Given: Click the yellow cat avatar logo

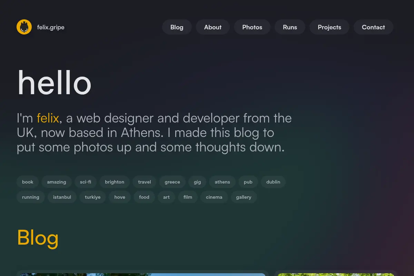Looking at the screenshot, I should 24,27.
